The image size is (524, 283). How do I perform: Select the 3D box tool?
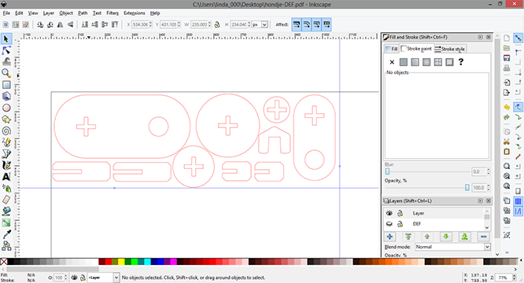click(x=6, y=96)
